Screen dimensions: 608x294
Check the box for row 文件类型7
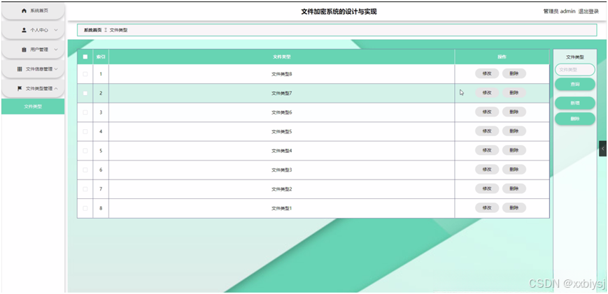pyautogui.click(x=85, y=94)
